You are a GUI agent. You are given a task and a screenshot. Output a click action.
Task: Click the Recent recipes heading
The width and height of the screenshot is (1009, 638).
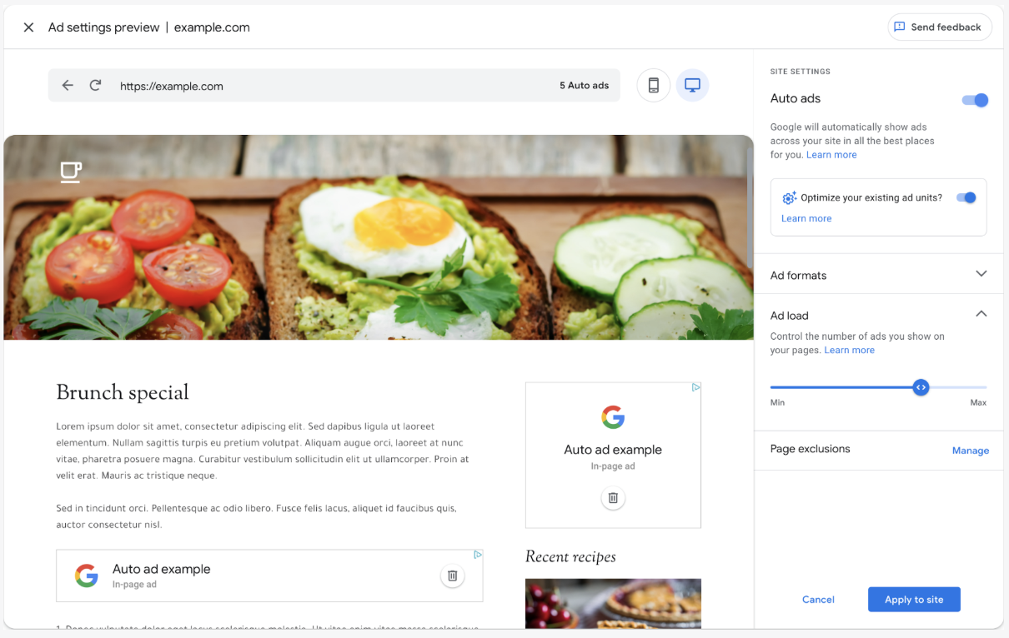tap(570, 556)
